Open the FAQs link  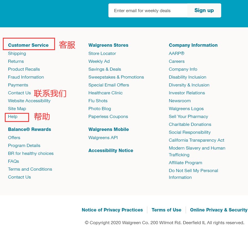14,161
